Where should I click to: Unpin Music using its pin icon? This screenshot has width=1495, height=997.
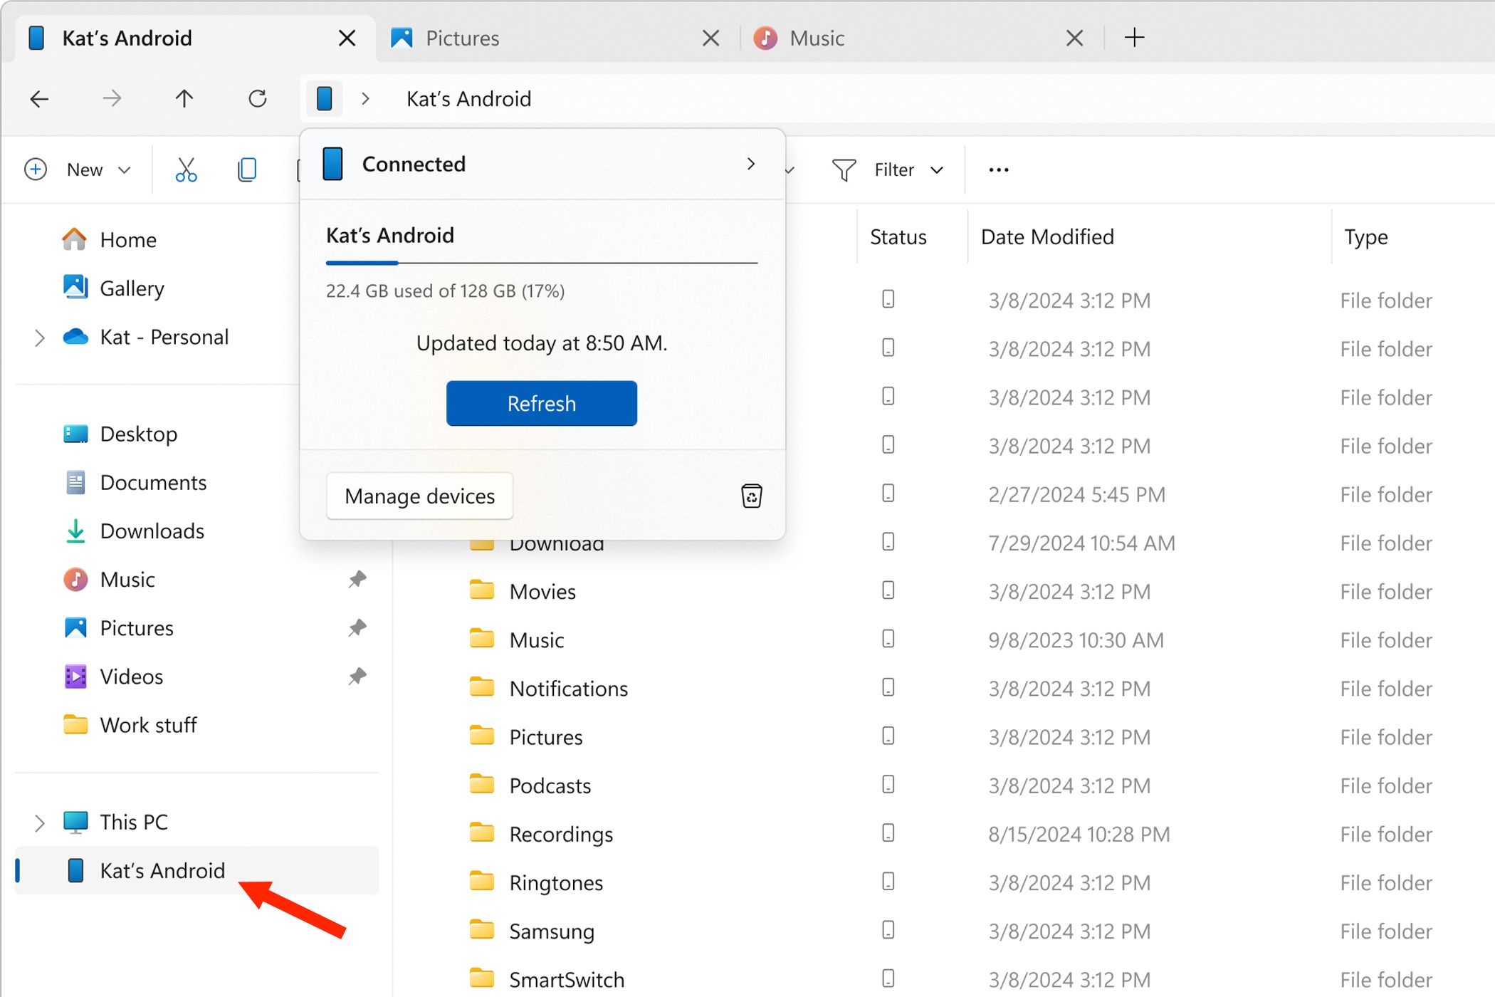[357, 579]
